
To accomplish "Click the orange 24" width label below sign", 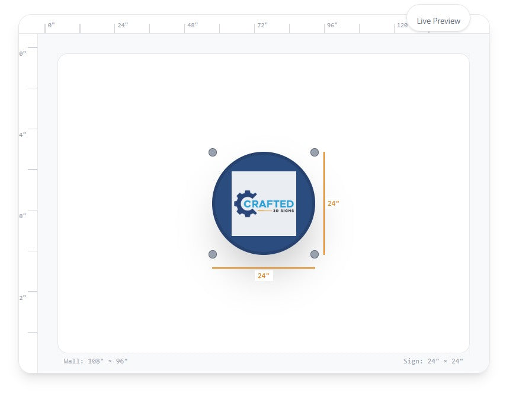I will [x=264, y=276].
